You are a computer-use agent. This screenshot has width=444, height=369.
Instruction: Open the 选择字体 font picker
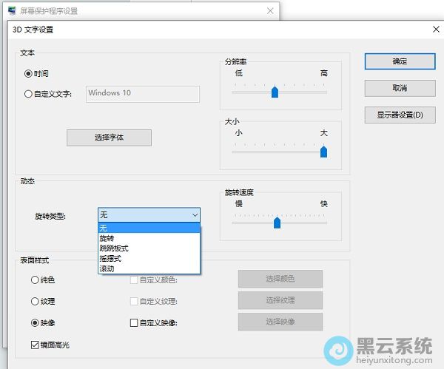point(110,138)
